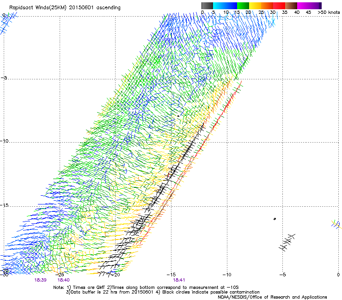Click the 'Rapidsact Winds(25KM) 20150601 ascending' title
342x300 pixels.
point(65,7)
